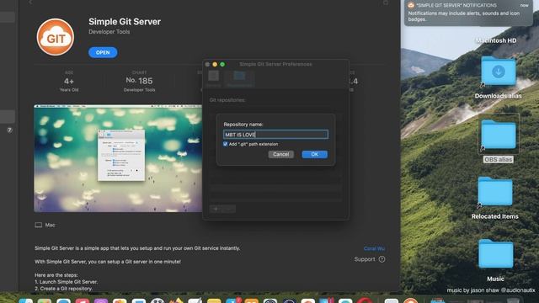Open Simple Git Server with the OPEN button
The image size is (539, 303).
103,52
